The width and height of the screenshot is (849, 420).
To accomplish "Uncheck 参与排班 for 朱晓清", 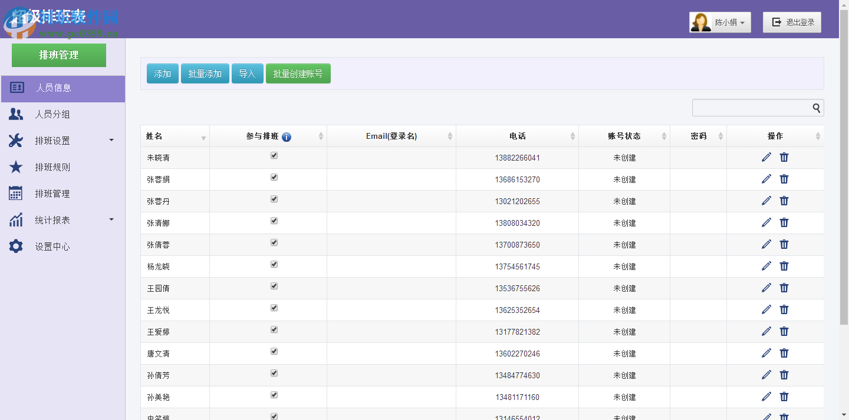I will point(274,155).
